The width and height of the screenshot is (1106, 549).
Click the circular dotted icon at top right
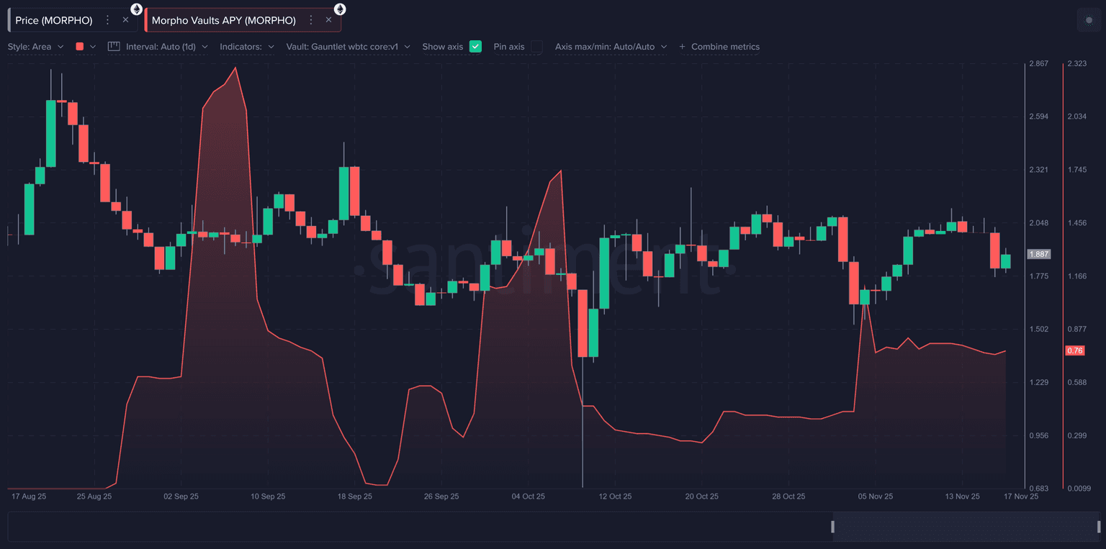pyautogui.click(x=1089, y=20)
